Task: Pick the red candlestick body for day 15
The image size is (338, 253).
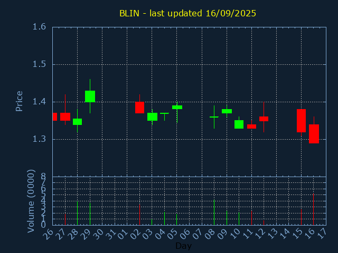Action: pyautogui.click(x=301, y=121)
